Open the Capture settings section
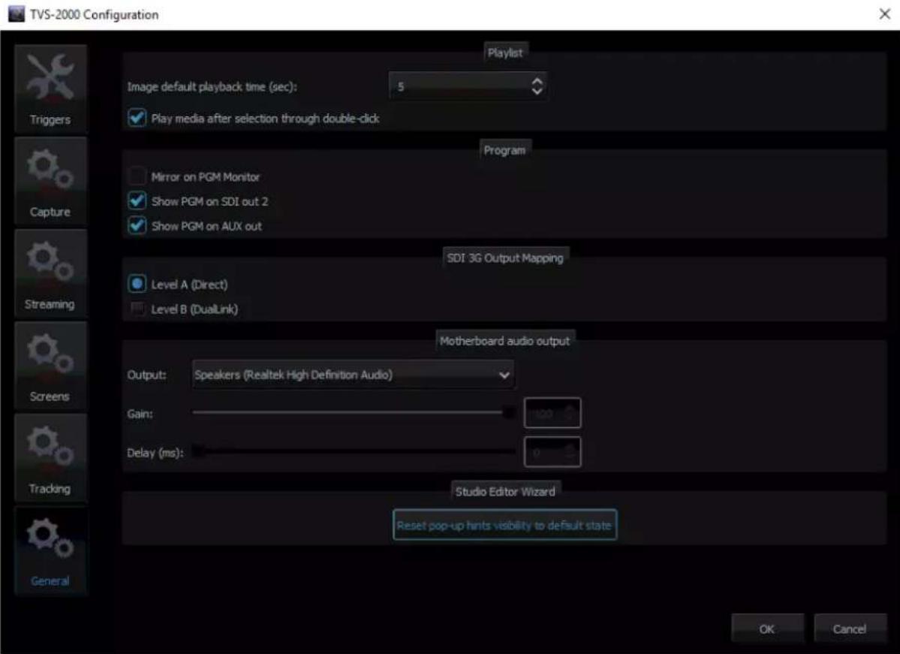The height and width of the screenshot is (654, 900). pyautogui.click(x=50, y=182)
